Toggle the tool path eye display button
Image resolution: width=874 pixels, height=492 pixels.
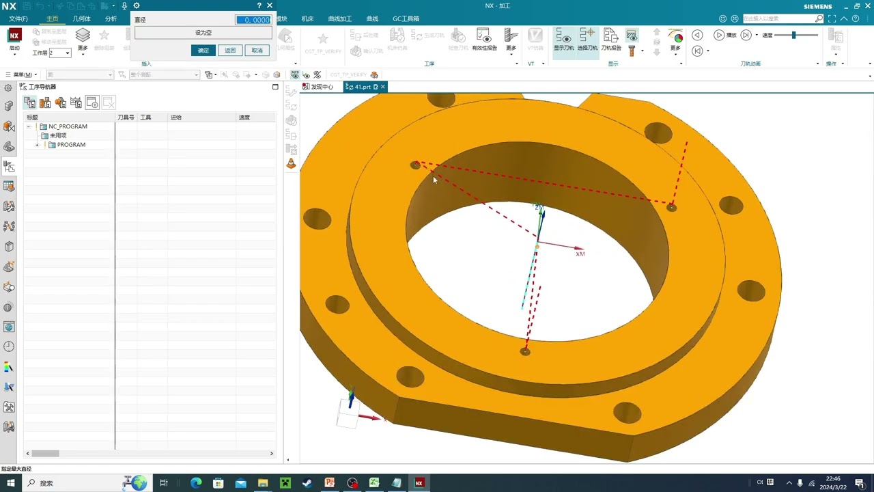632,35
